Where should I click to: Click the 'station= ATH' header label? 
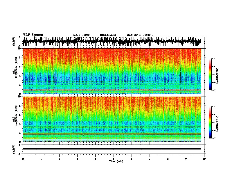pos(108,35)
